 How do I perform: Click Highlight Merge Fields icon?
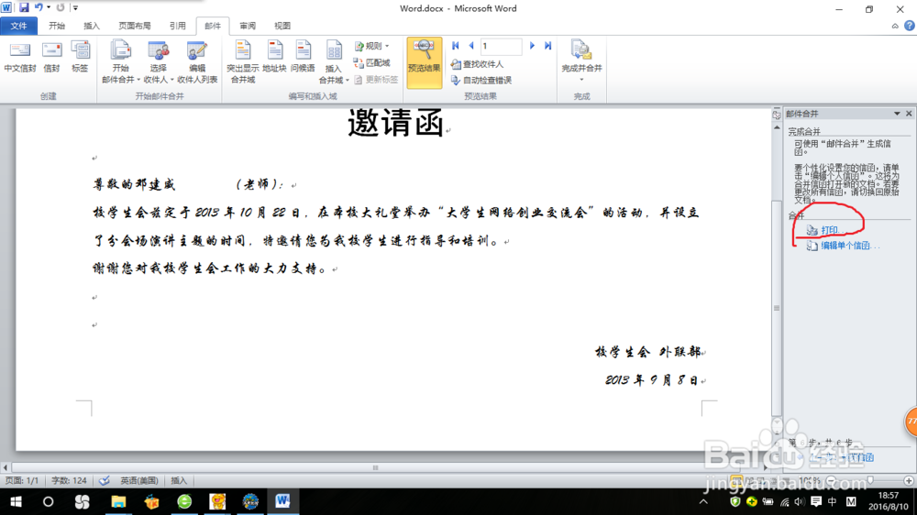click(x=243, y=62)
